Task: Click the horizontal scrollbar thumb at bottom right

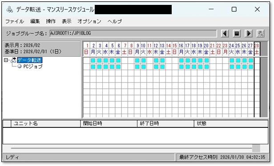Action: tap(256, 148)
